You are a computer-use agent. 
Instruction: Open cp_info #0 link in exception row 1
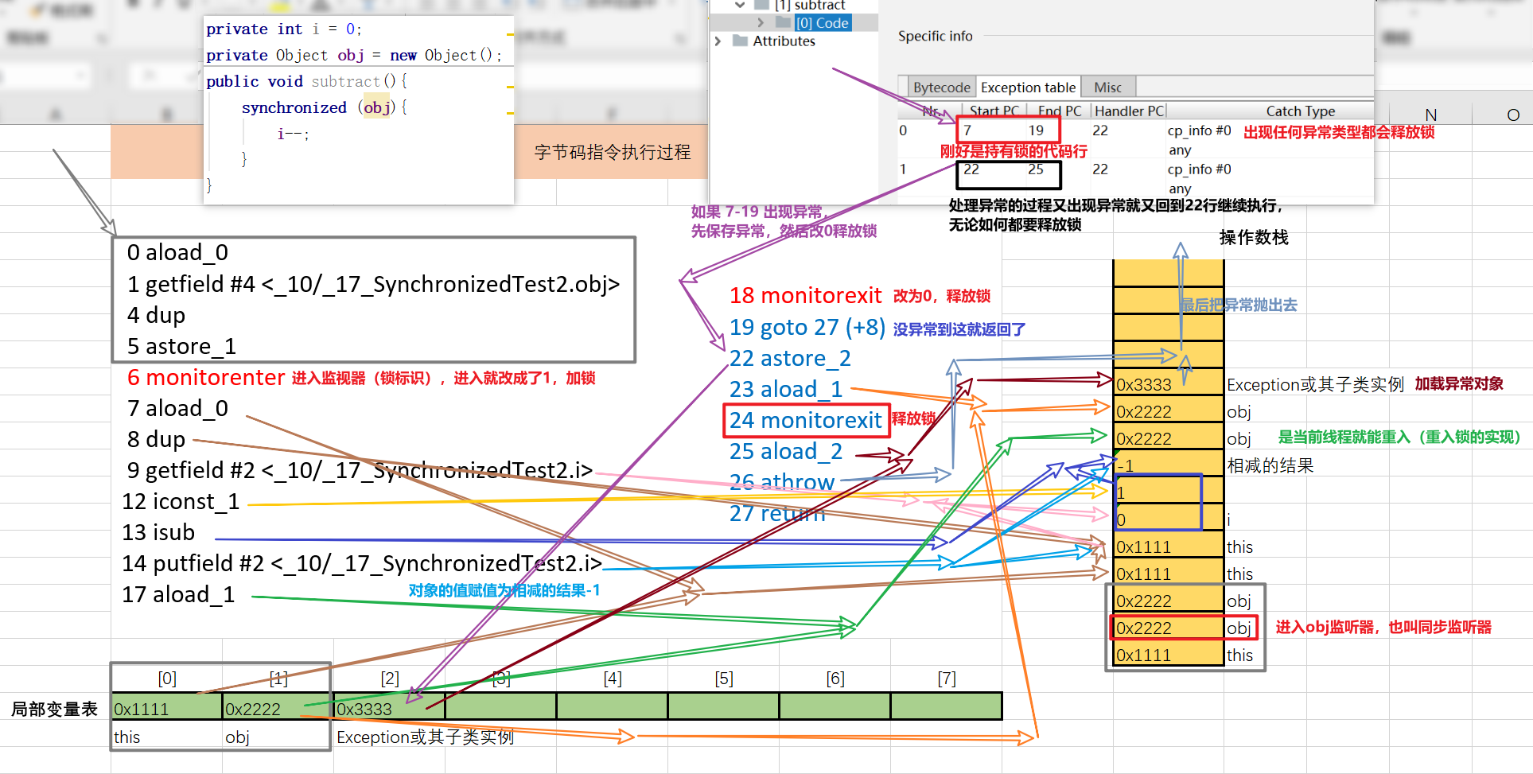pos(1199,169)
